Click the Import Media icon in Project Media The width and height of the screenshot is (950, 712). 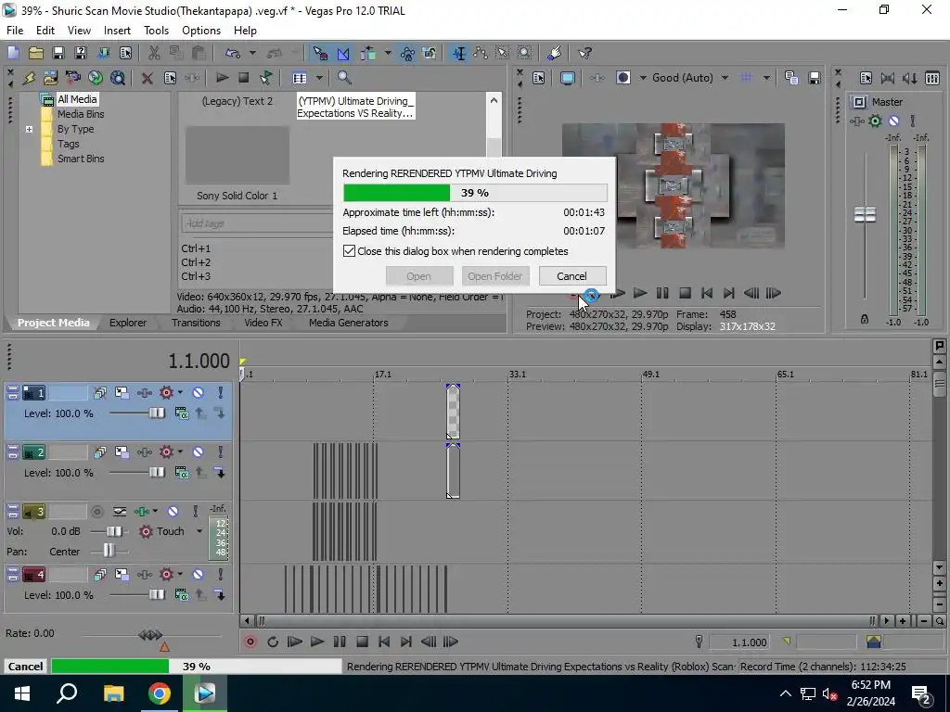coord(51,78)
